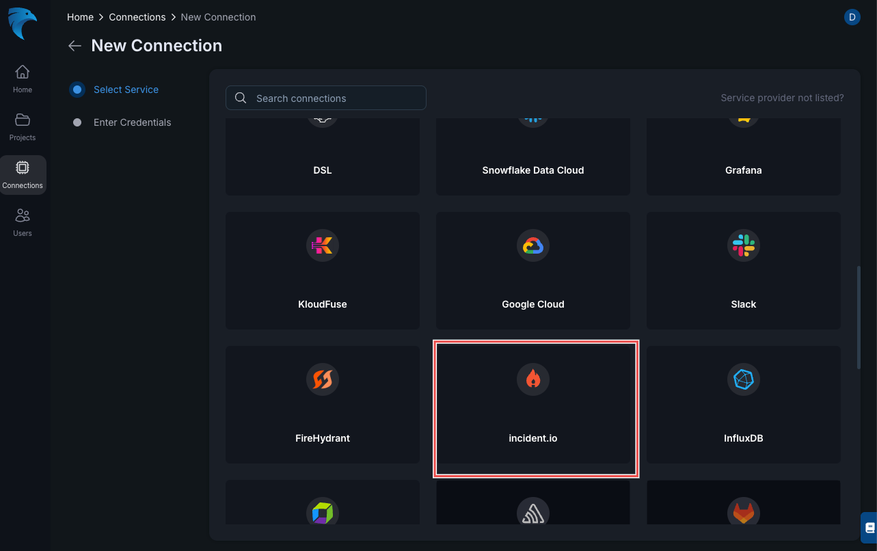Select the Snowflake Data Cloud service

533,157
